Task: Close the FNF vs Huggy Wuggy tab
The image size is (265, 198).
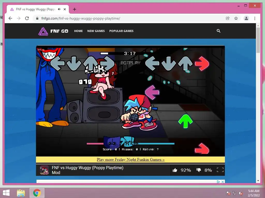Action: point(65,9)
